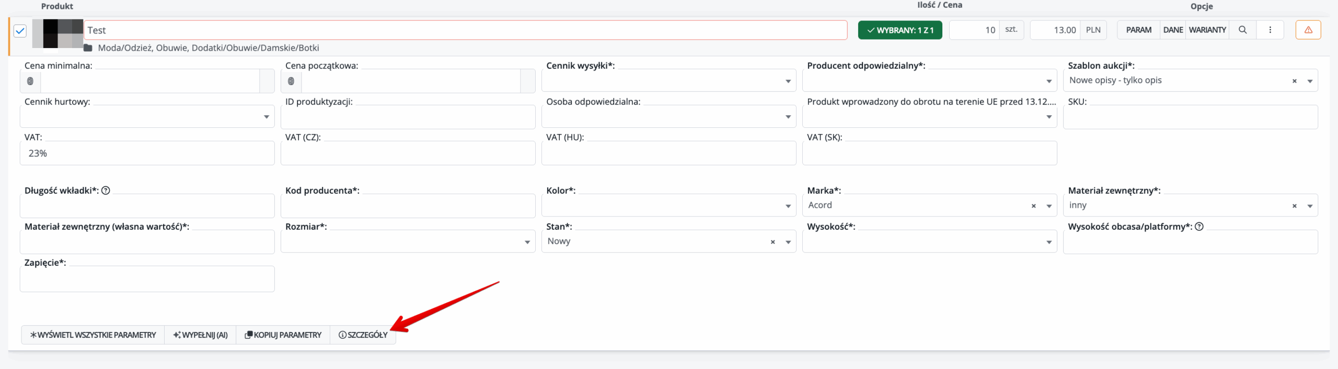Open the three-dot more options menu

click(x=1270, y=30)
